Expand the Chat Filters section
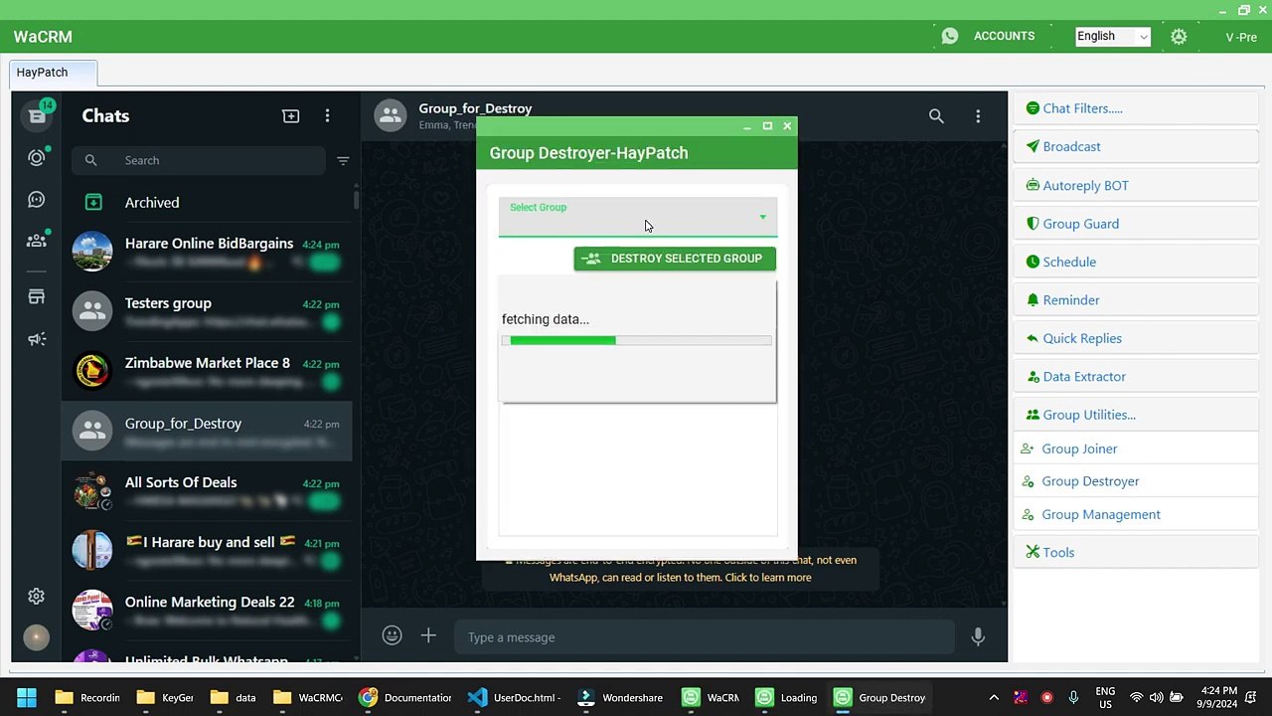 point(1136,108)
